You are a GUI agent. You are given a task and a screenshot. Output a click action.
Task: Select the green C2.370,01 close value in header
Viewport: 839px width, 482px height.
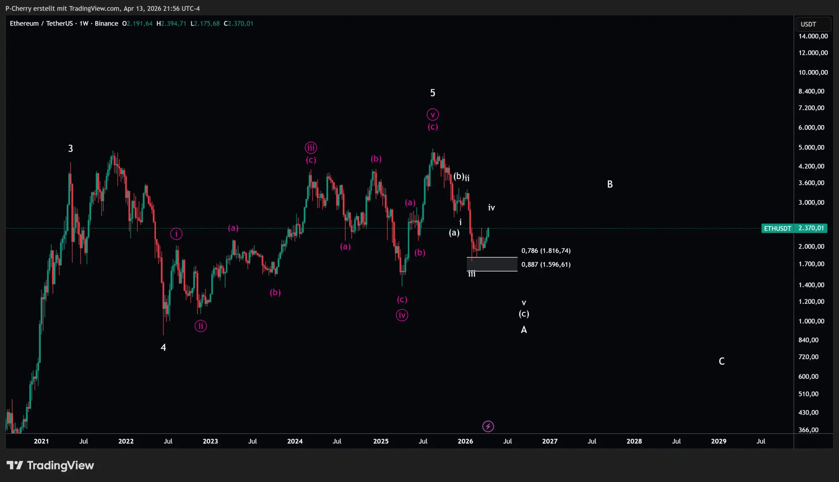(x=238, y=23)
